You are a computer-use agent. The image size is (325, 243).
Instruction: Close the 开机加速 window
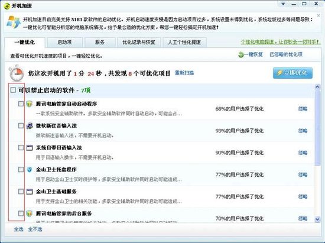316,4
